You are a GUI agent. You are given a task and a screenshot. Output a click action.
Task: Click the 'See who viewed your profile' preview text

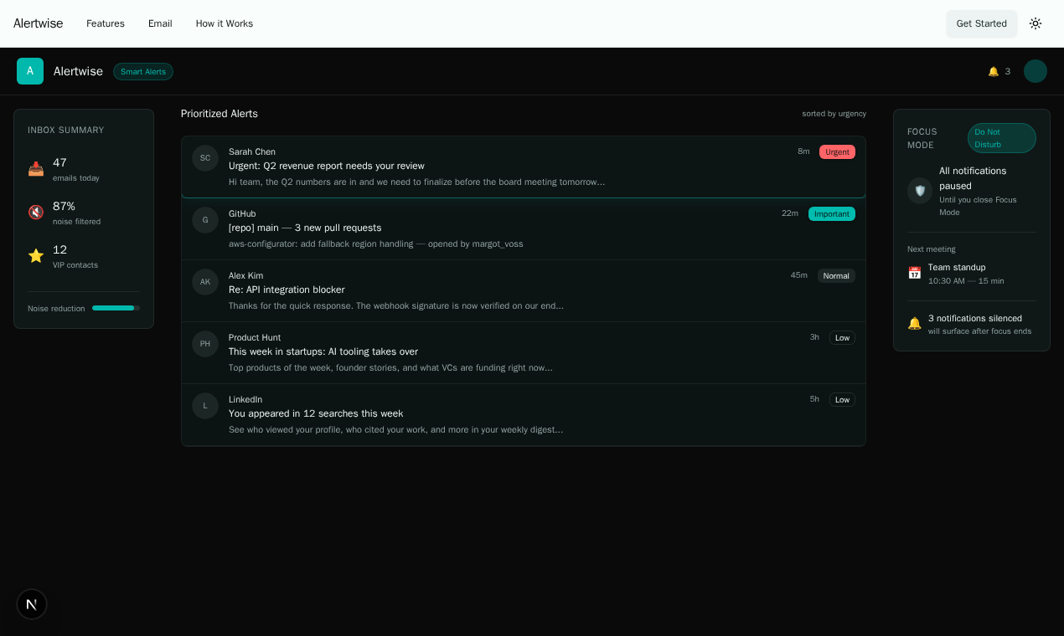(x=395, y=429)
